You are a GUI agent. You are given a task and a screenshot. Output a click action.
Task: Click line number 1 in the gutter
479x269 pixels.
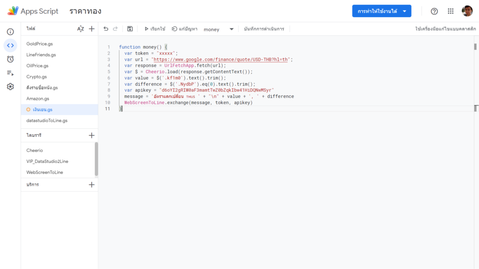click(109, 47)
